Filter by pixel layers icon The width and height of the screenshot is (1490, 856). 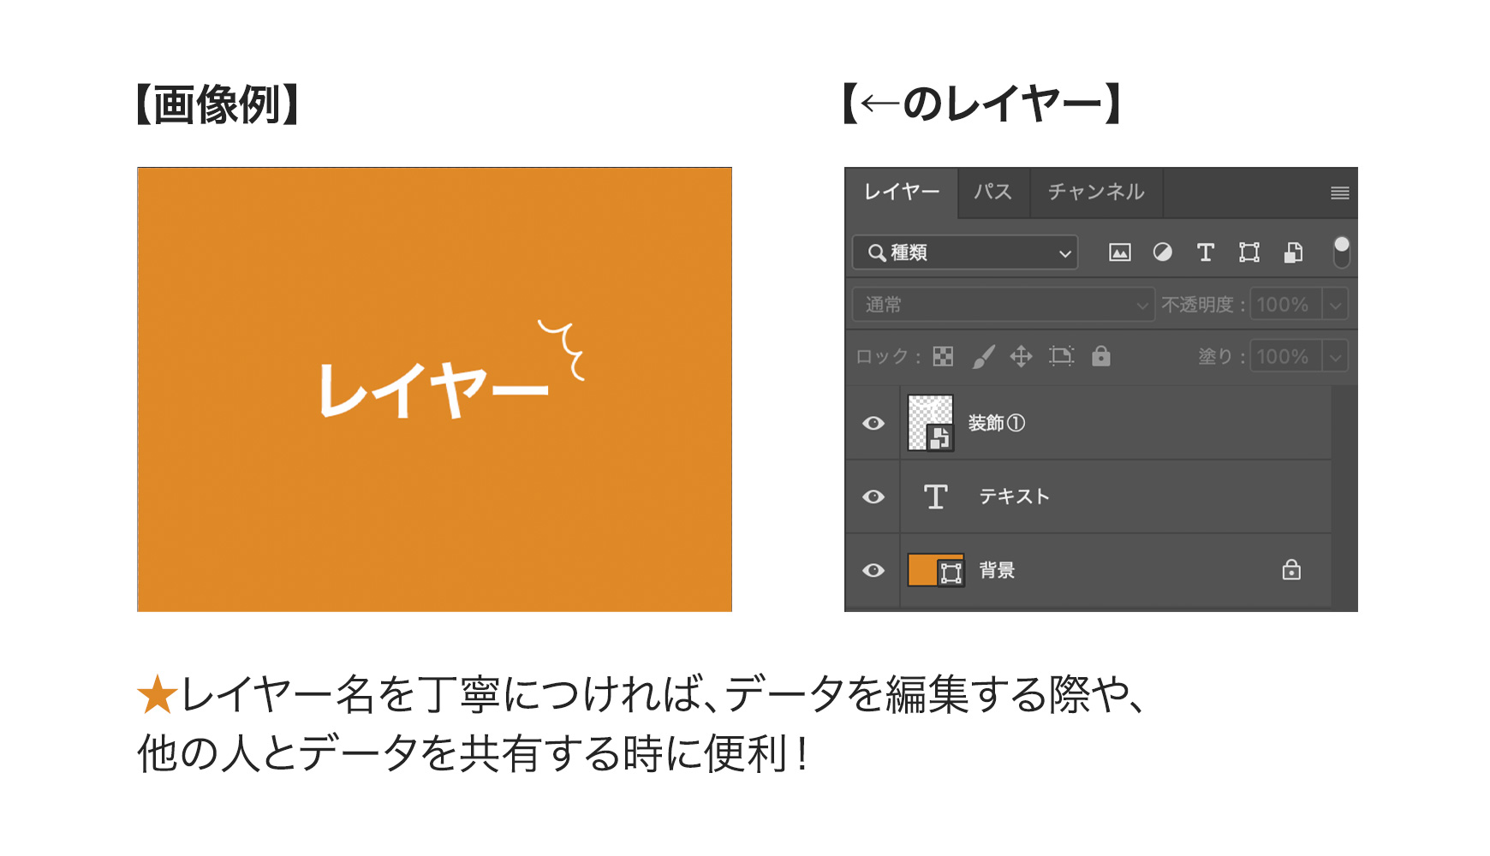1120,253
